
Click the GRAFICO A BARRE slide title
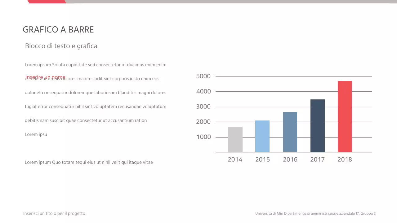pos(58,30)
